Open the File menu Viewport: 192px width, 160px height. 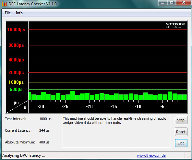click(8, 13)
